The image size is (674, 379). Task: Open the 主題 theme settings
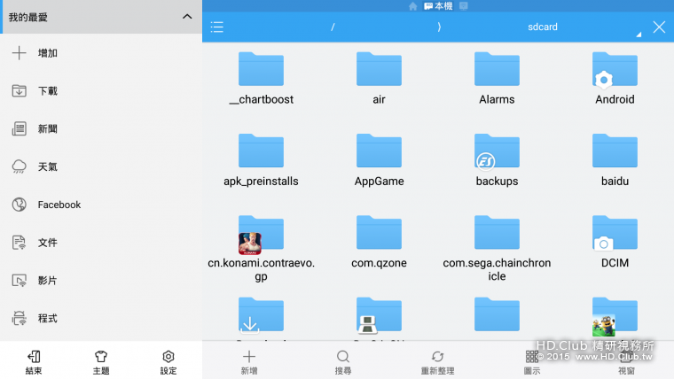pyautogui.click(x=101, y=362)
